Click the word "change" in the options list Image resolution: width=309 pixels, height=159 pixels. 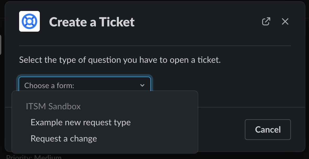pyautogui.click(x=83, y=139)
